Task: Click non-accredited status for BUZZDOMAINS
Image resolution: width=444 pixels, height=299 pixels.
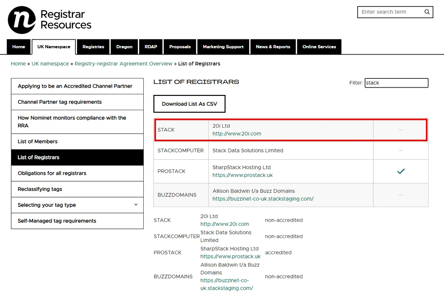Action: click(284, 277)
